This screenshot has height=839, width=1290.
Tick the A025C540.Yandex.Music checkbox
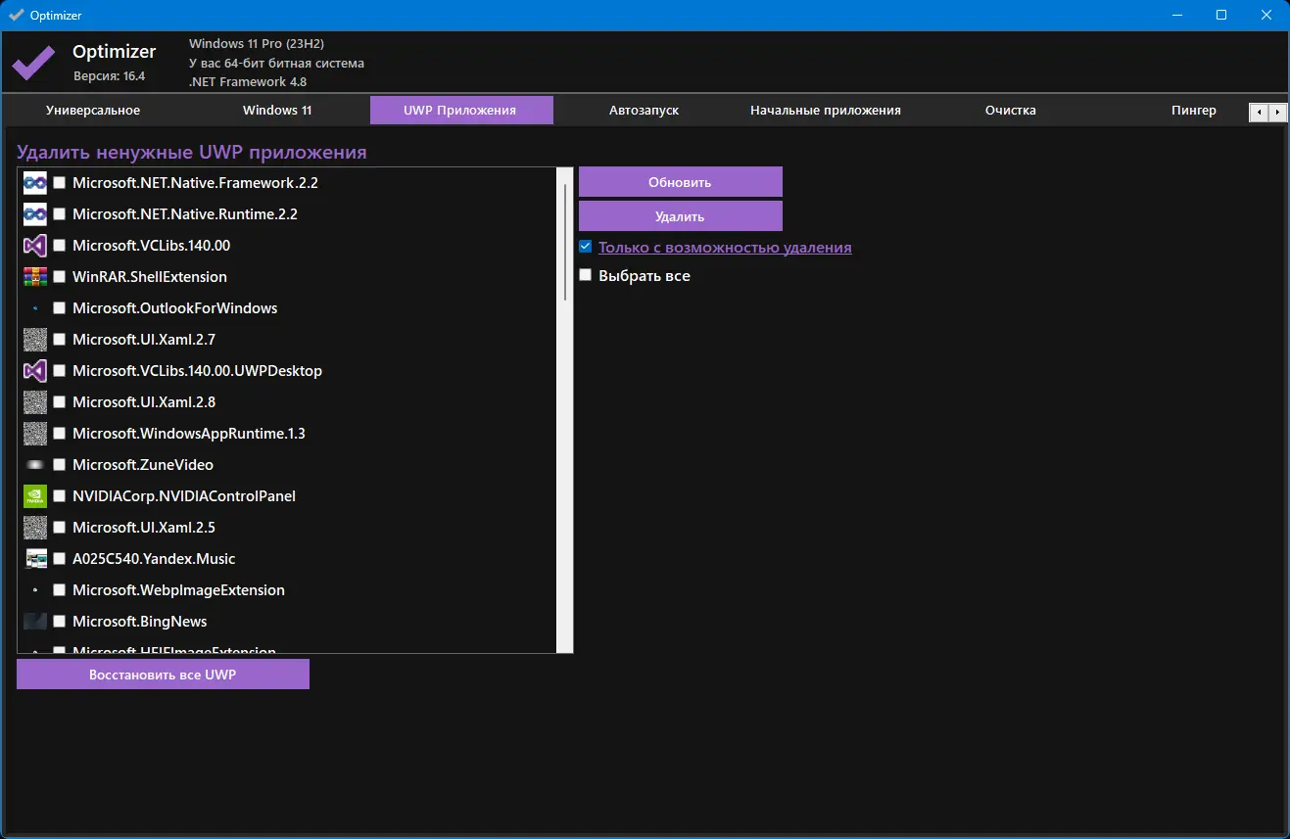(60, 559)
